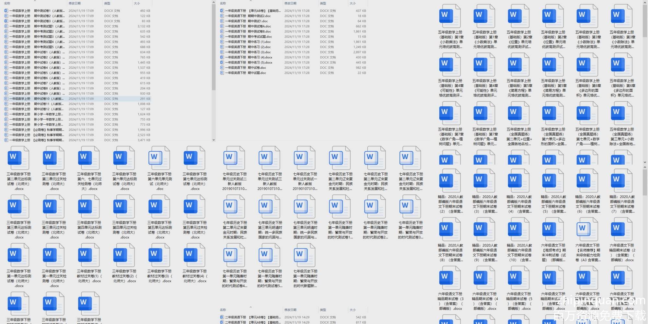Click down arrow of 一年级数学上册 list scrollbar
This screenshot has width=648, height=324.
coord(214,140)
